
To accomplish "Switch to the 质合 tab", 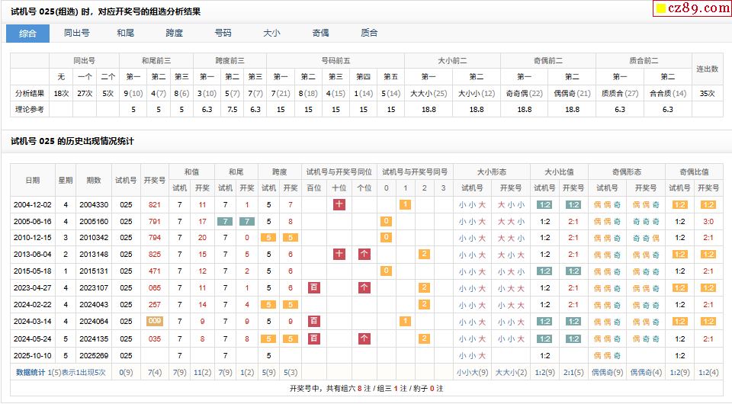I will [369, 34].
